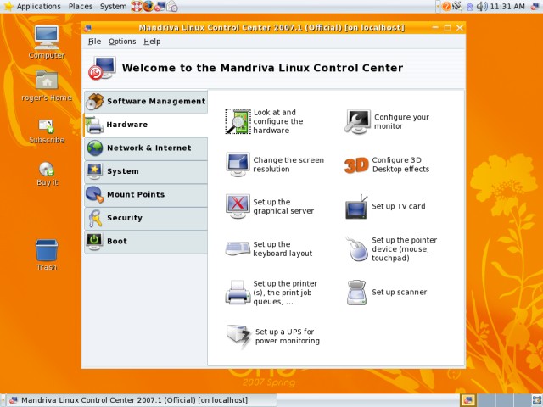Click the window menu icon in titlebar
The width and height of the screenshot is (543, 407).
pyautogui.click(x=88, y=28)
